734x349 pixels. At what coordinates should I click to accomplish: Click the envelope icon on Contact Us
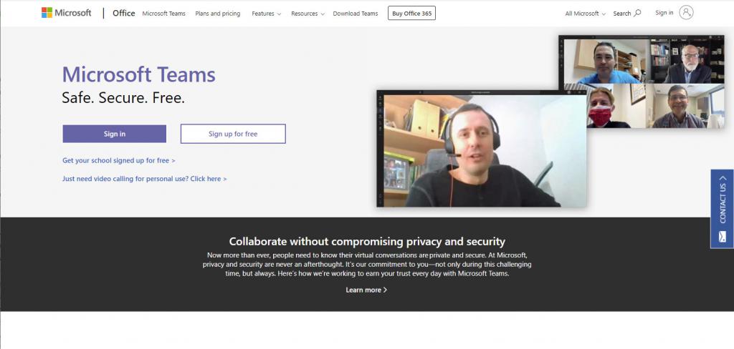click(x=723, y=237)
